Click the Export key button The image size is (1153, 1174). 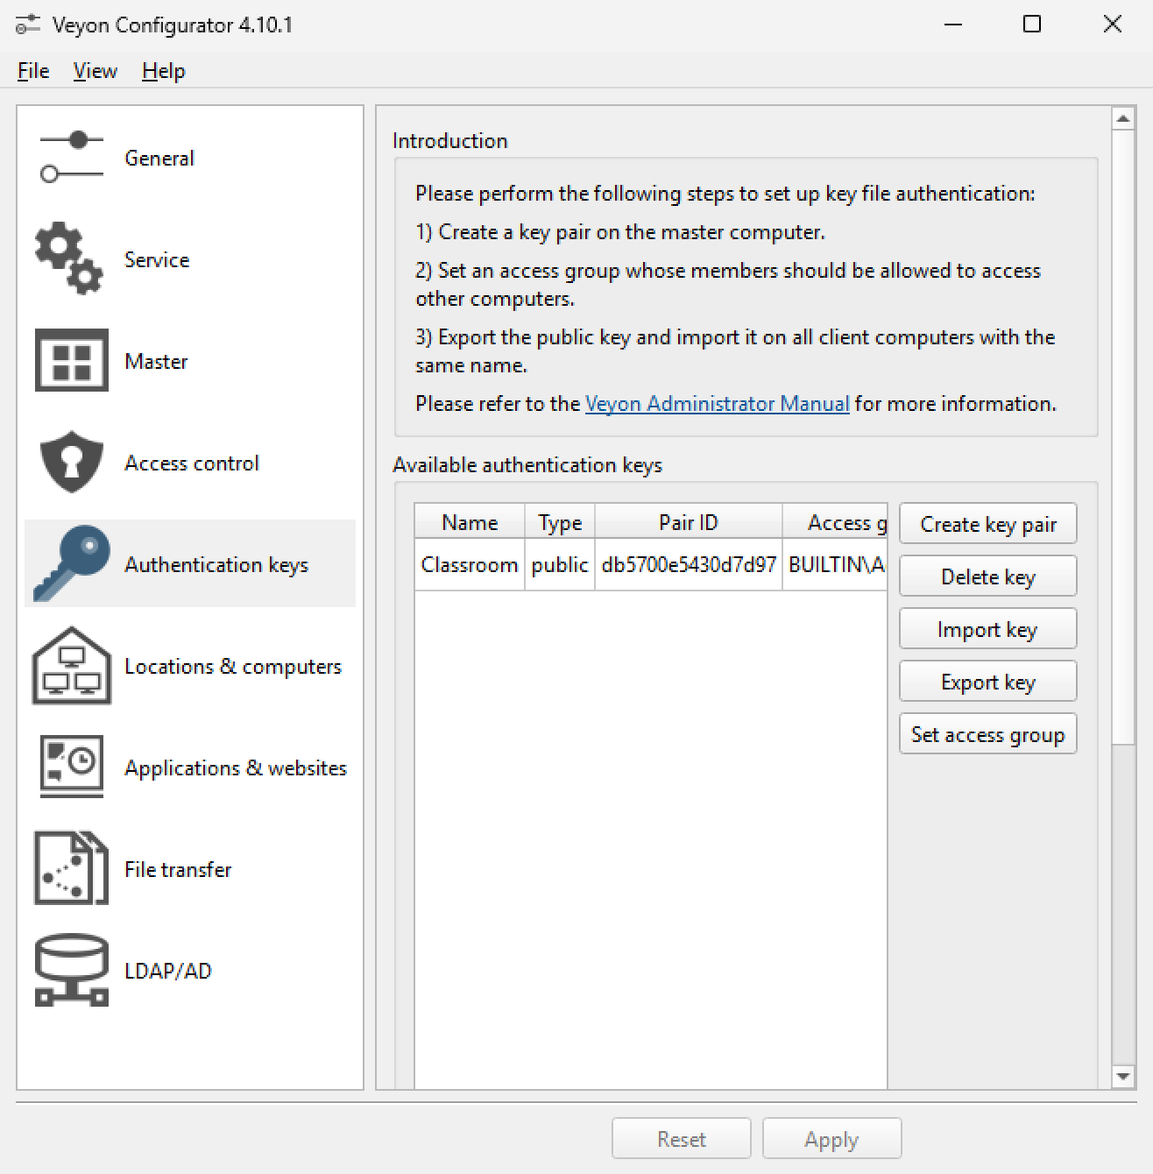click(x=987, y=682)
